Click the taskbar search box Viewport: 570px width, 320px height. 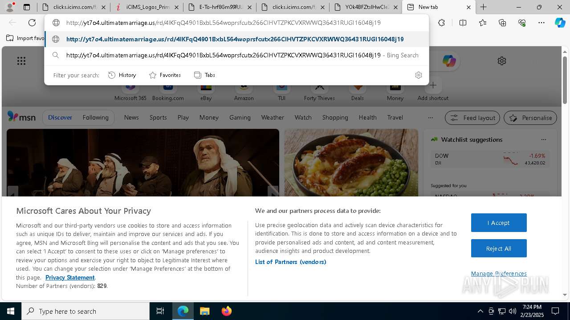pos(85,311)
